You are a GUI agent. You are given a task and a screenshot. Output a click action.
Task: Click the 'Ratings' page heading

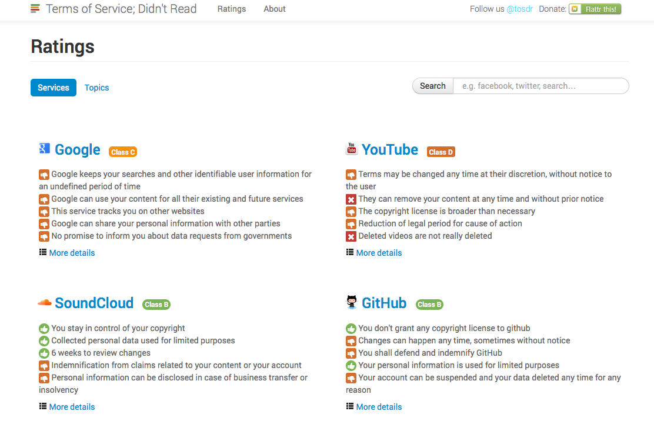click(62, 46)
